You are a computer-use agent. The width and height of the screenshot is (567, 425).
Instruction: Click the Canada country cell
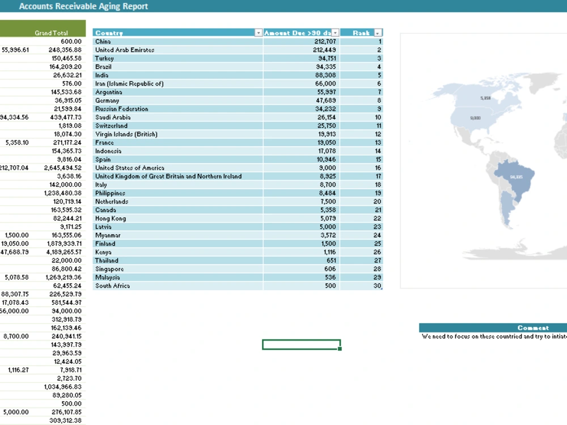[177, 210]
